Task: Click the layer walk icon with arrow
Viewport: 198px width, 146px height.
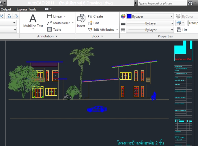Action: (2, 16)
